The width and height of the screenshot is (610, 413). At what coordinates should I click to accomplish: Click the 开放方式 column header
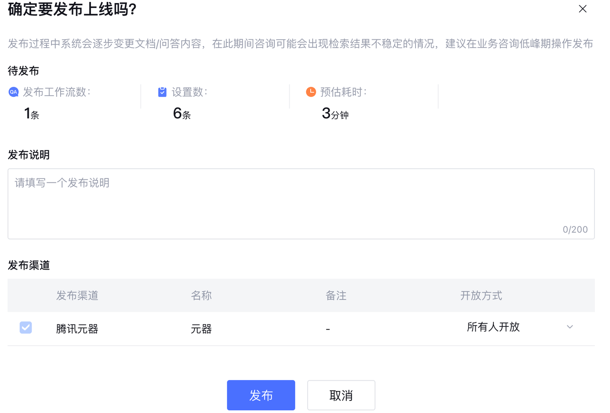tap(481, 295)
